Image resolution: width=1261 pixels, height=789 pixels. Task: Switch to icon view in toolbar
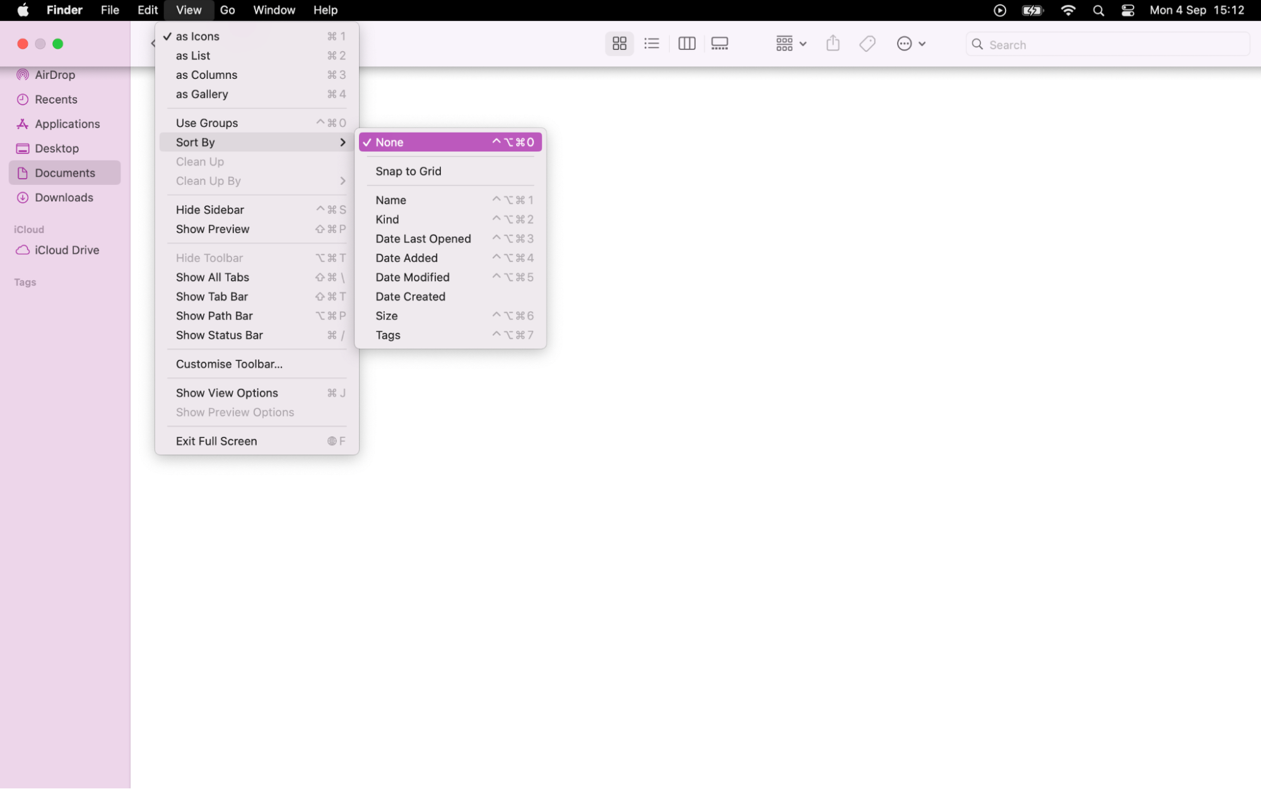click(x=619, y=44)
